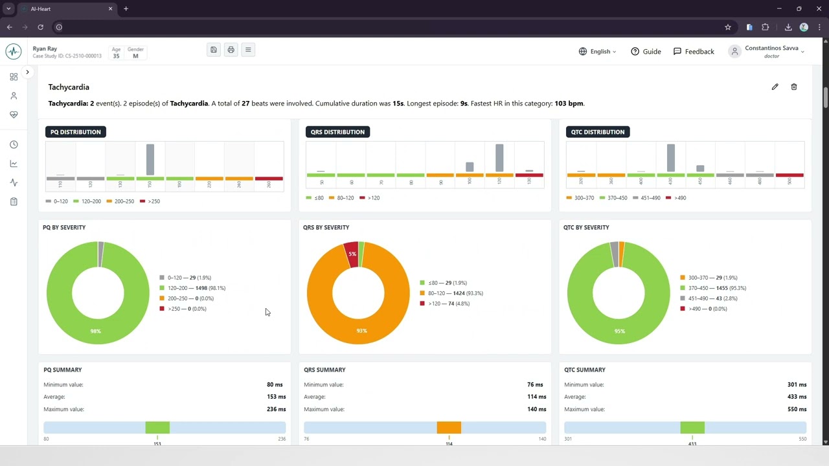Screen dimensions: 829x466
Task: Toggle >250 series in PQ distribution legend
Action: click(x=150, y=201)
